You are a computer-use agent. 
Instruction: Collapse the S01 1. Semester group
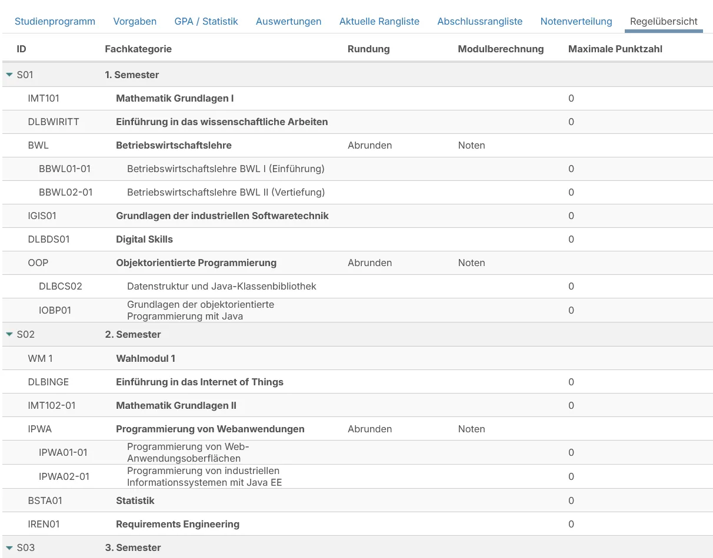9,75
